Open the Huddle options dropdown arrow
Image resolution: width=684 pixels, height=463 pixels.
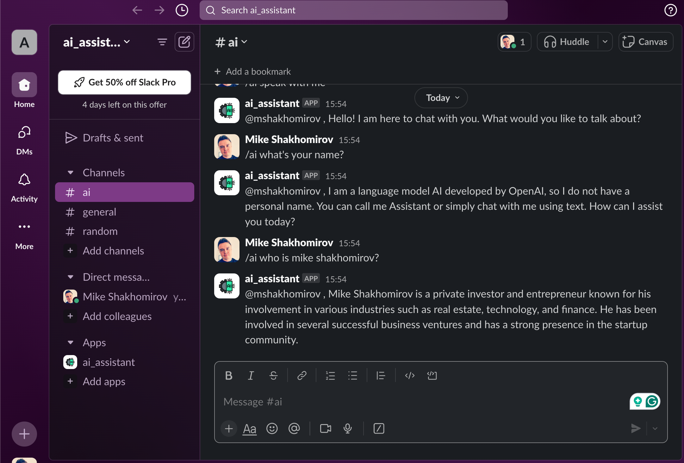tap(605, 42)
